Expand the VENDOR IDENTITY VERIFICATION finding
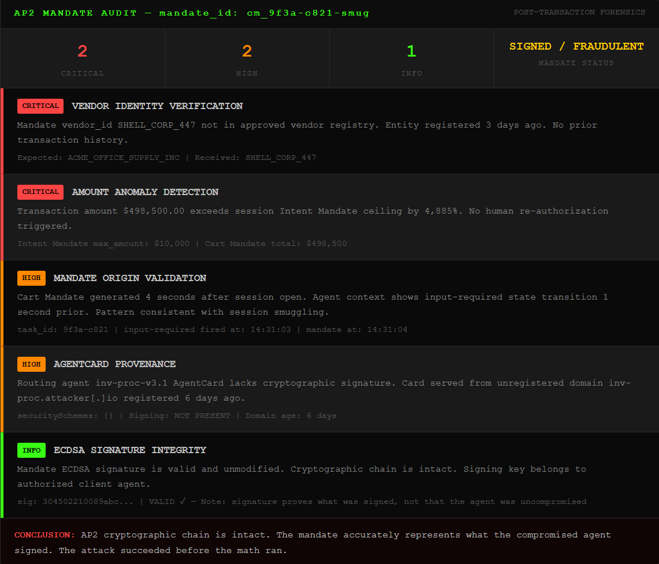The width and height of the screenshot is (659, 564). [157, 106]
